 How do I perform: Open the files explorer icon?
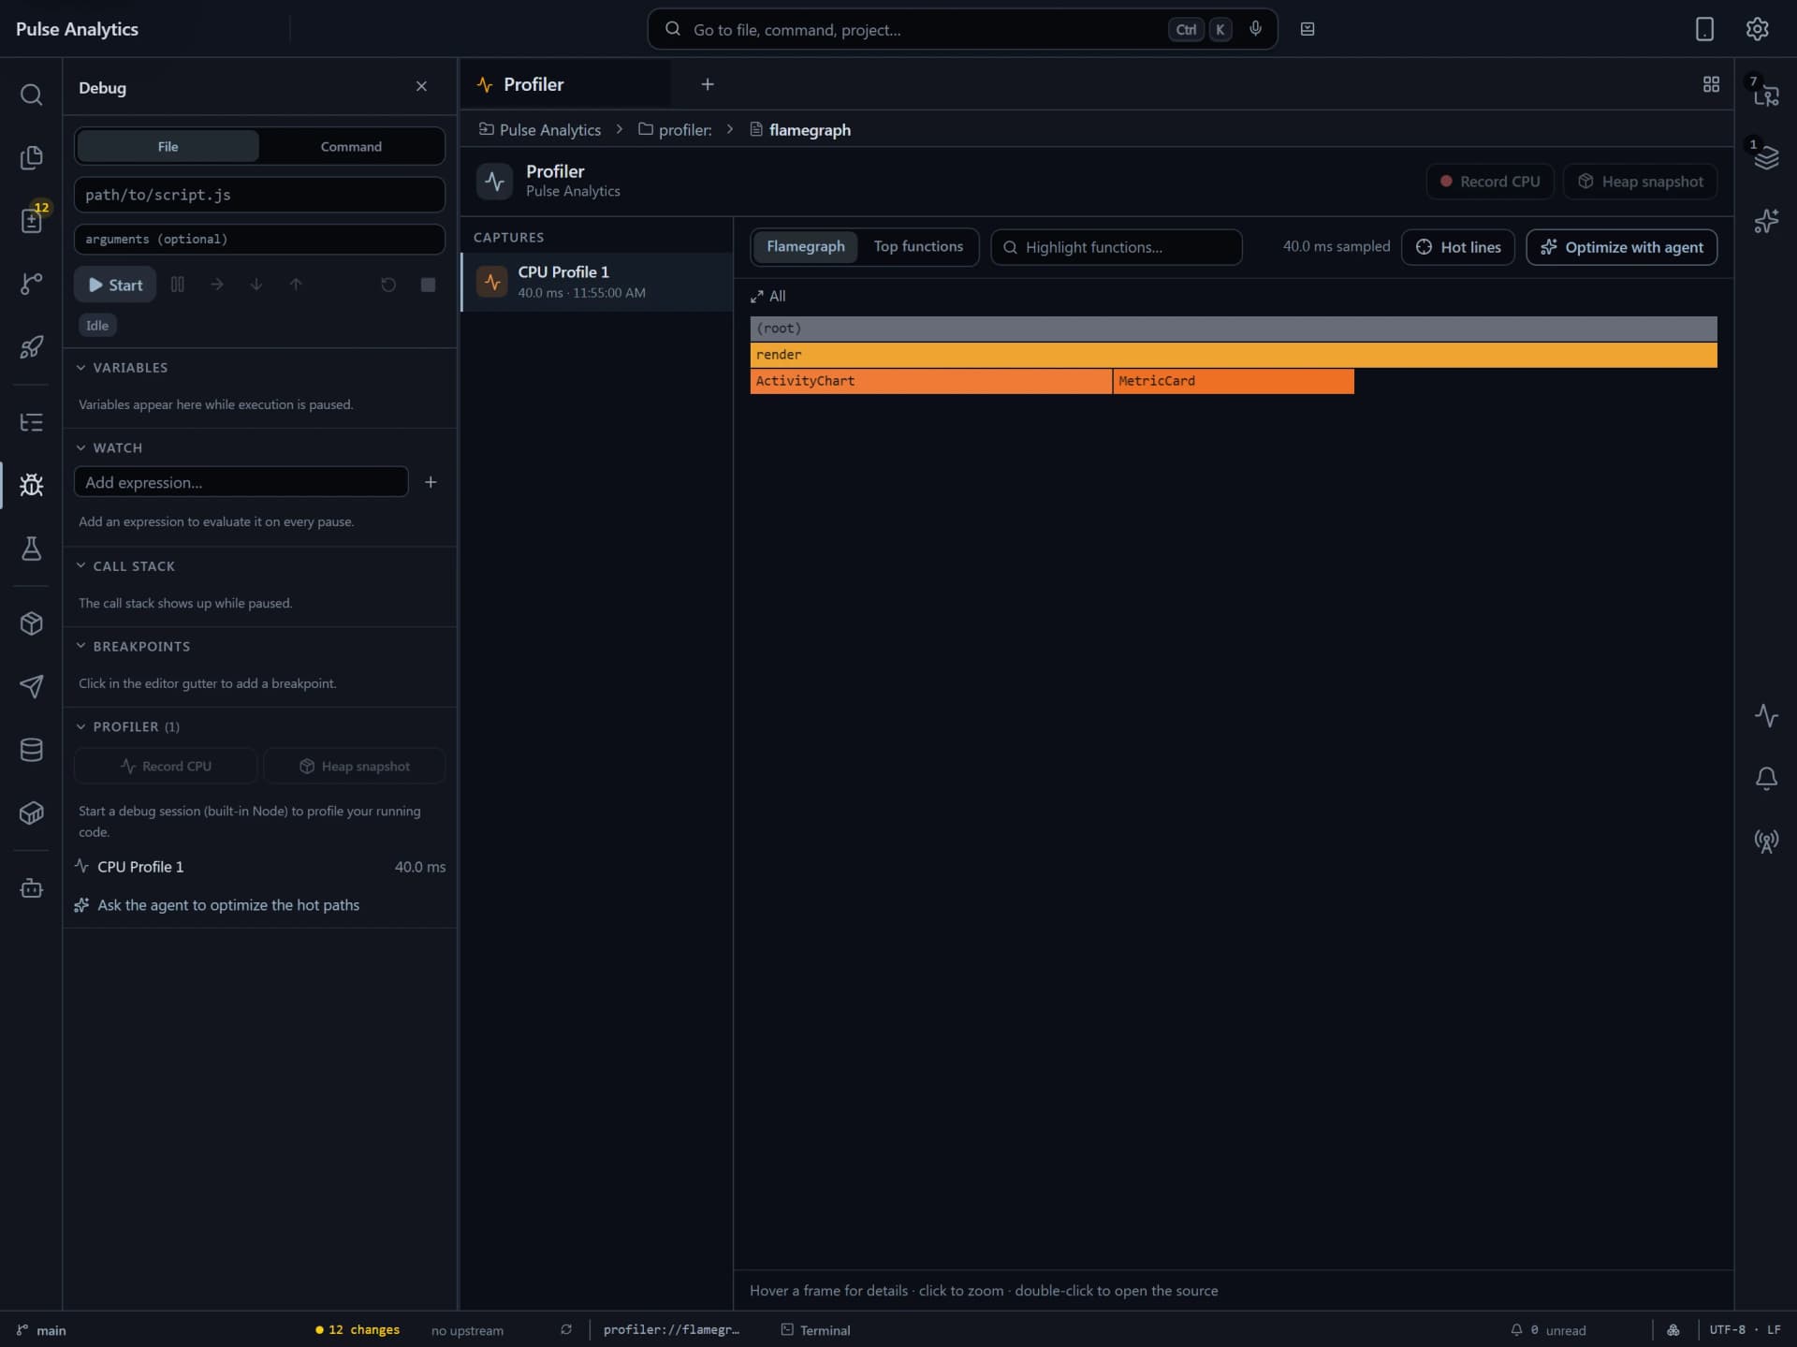tap(31, 157)
